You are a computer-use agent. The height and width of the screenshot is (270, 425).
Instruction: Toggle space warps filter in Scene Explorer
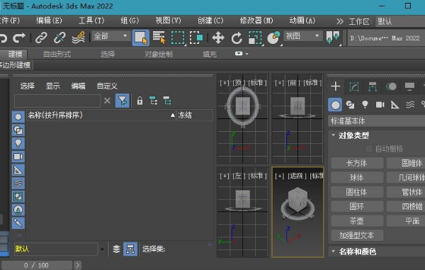pyautogui.click(x=18, y=184)
